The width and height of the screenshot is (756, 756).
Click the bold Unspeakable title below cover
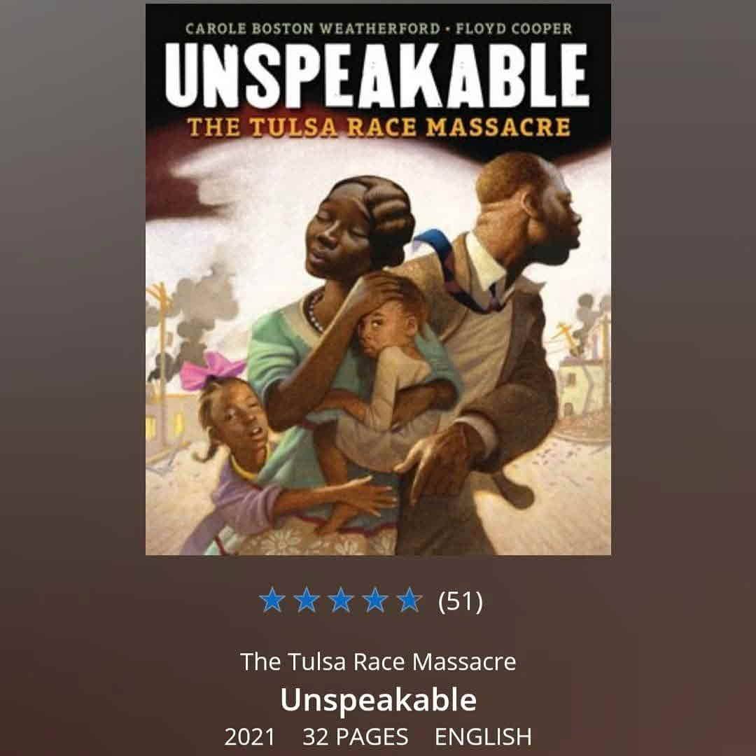point(379,699)
